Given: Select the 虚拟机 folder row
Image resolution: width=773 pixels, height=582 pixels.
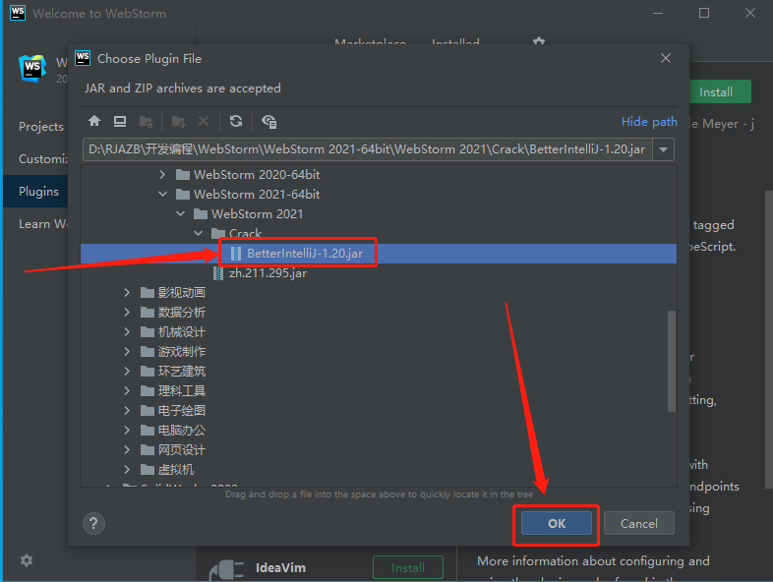Looking at the screenshot, I should tap(378, 470).
